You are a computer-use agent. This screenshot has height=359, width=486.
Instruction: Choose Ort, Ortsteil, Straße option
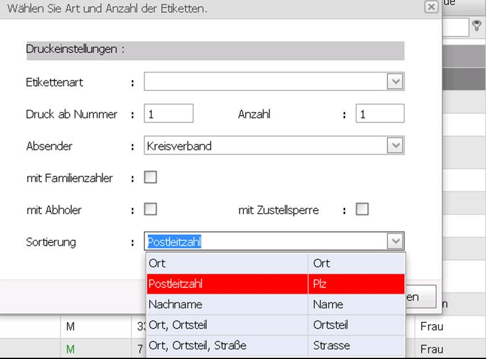pos(276,345)
